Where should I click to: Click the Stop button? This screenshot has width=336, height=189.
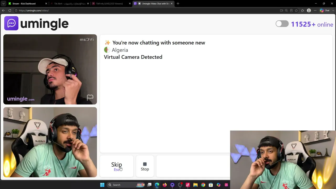coord(145,166)
